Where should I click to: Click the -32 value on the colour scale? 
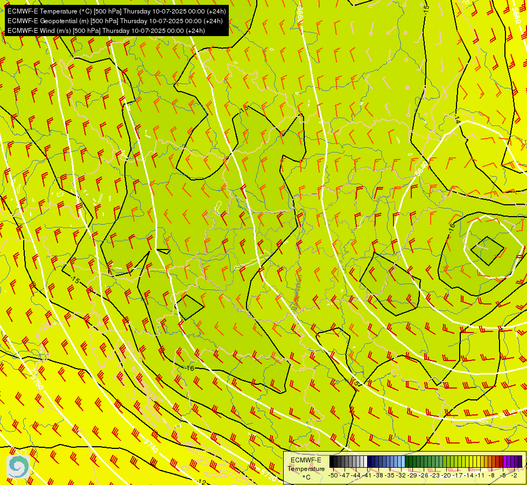point(401,476)
